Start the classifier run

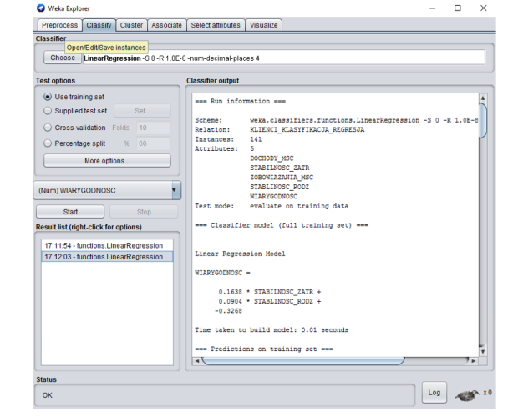tap(70, 212)
